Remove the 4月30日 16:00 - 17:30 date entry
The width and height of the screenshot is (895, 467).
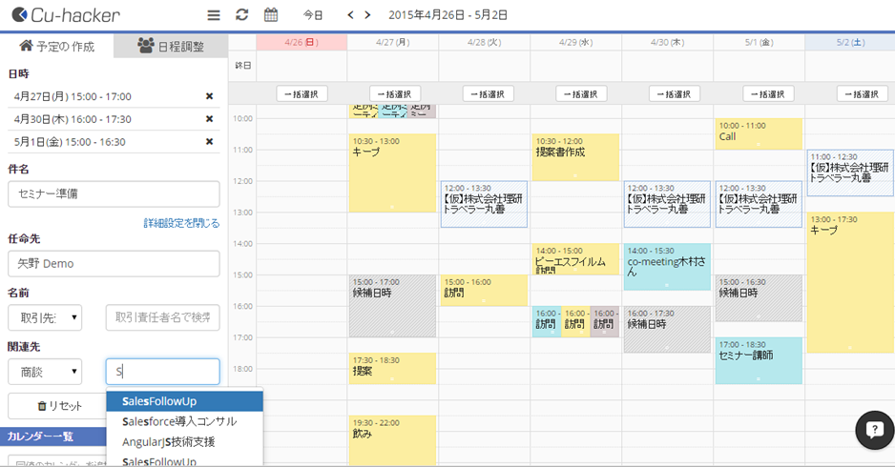[x=209, y=119]
